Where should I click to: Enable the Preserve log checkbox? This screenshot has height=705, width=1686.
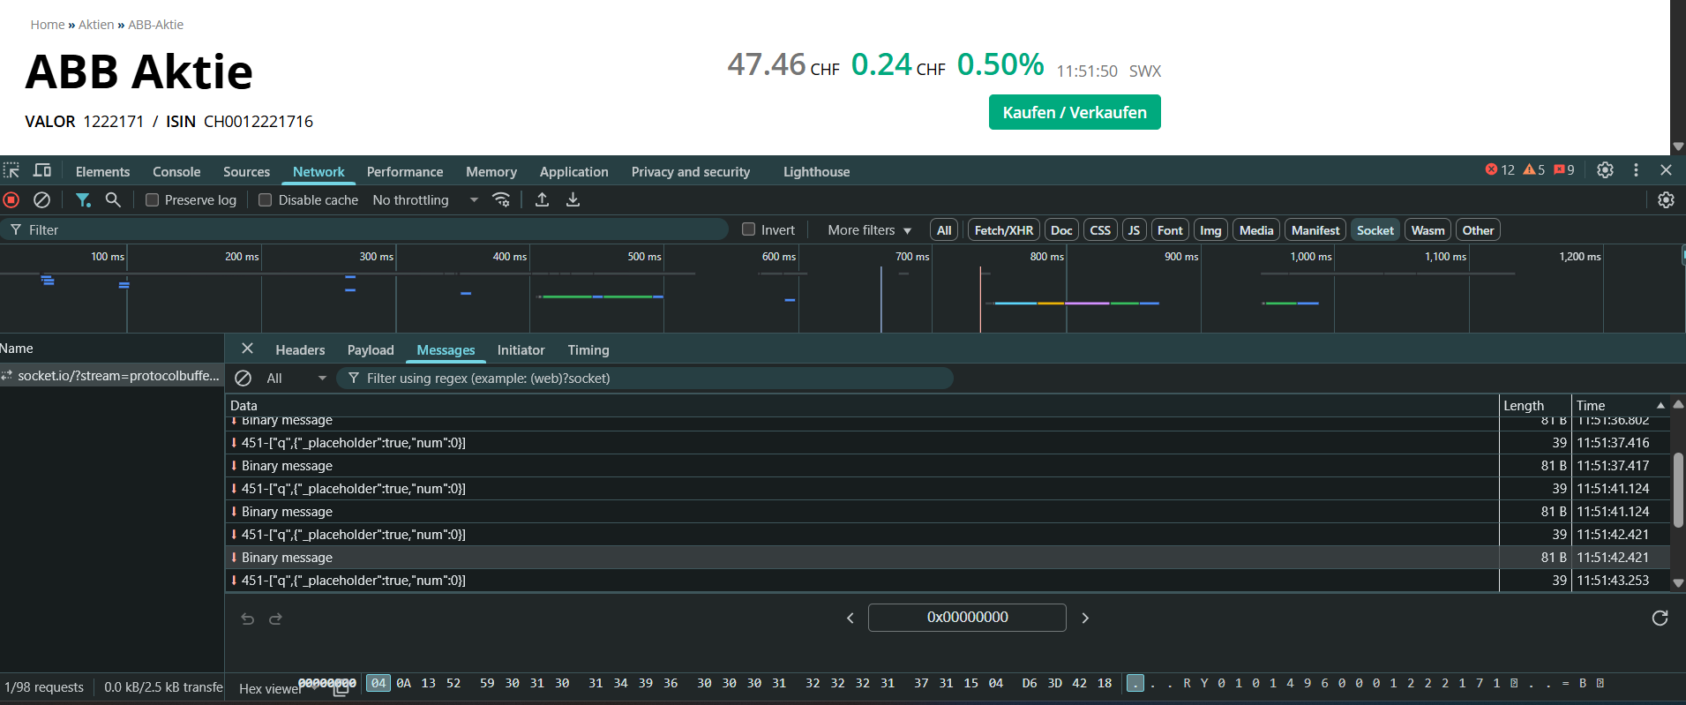[x=152, y=200]
